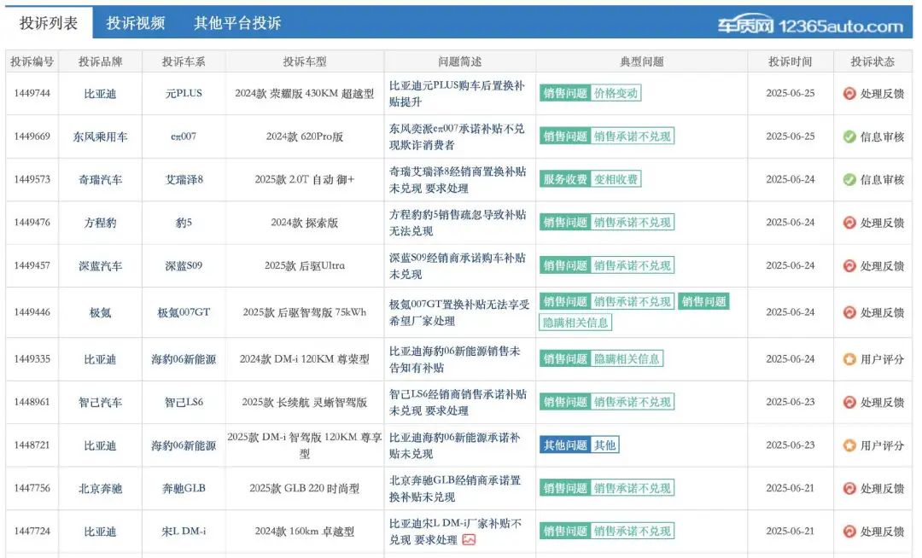This screenshot has width=922, height=558.
Task: Click the 变相收费 tag for 奇瑞艾瑞泽8
Action: (x=616, y=180)
